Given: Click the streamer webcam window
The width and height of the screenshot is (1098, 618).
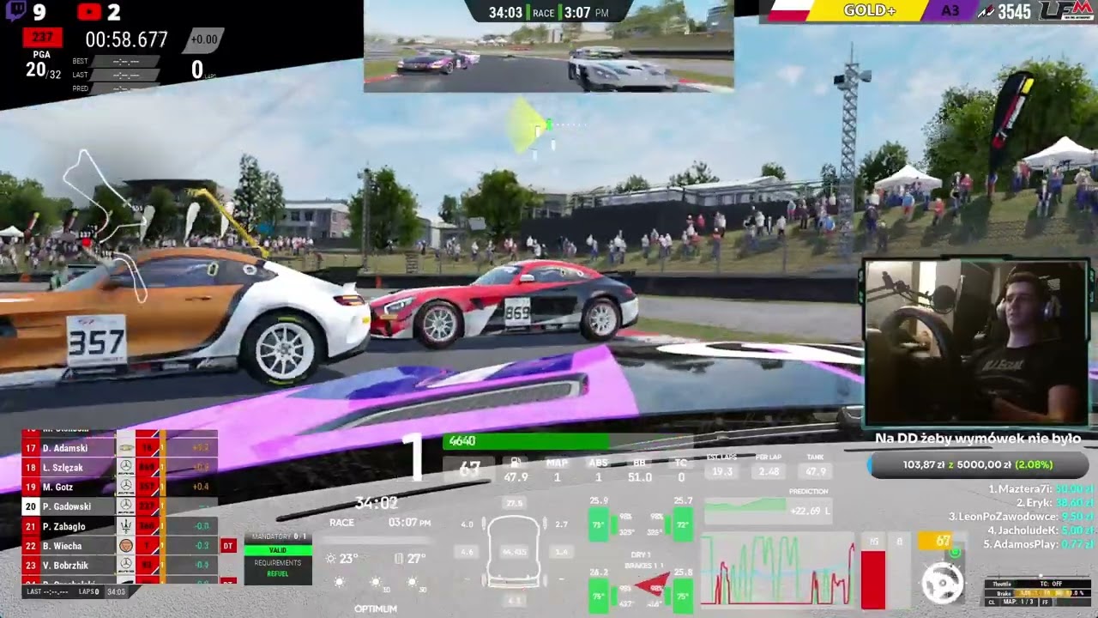Looking at the screenshot, I should (976, 342).
